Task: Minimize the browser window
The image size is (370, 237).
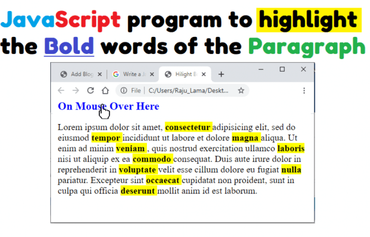Action: [261, 69]
